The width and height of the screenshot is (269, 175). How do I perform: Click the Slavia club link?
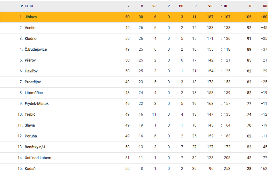pyautogui.click(x=30, y=125)
